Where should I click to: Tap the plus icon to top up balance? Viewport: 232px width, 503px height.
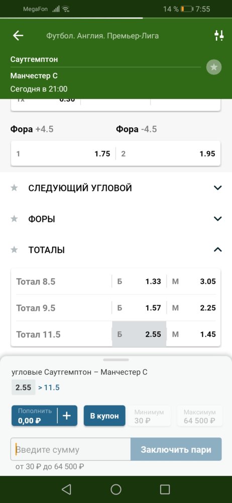coord(67,416)
